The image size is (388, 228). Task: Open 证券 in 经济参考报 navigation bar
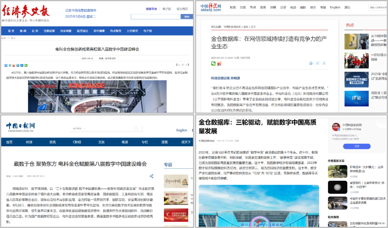[35, 31]
